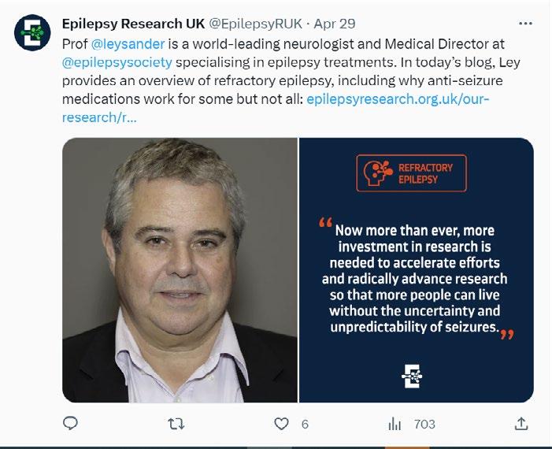Image resolution: width=552 pixels, height=449 pixels.
Task: Click the 703 view count
Action: click(424, 424)
